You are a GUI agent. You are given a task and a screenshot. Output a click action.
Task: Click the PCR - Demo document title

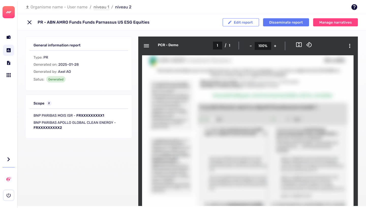(x=168, y=45)
